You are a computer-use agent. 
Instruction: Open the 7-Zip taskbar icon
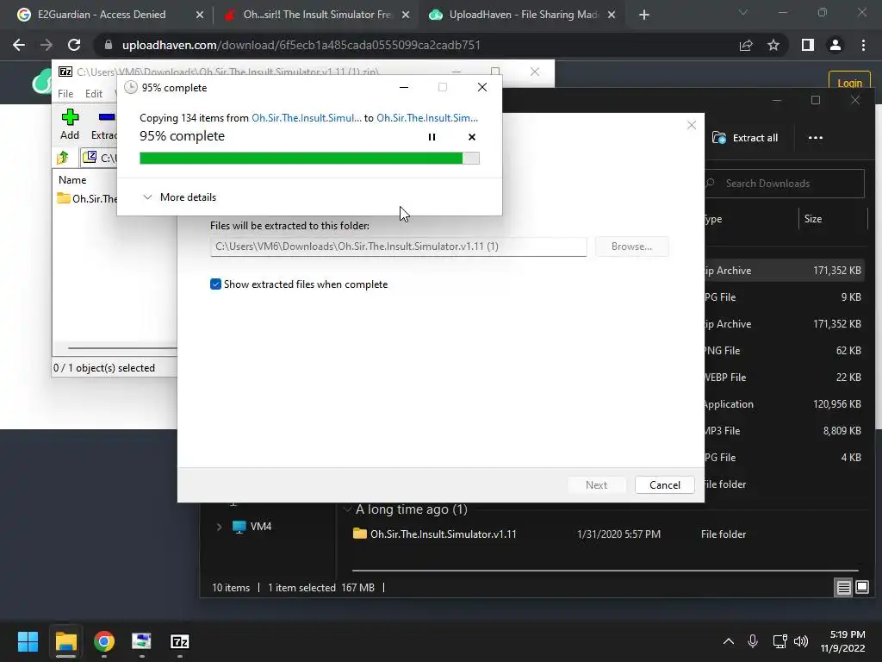pyautogui.click(x=179, y=641)
